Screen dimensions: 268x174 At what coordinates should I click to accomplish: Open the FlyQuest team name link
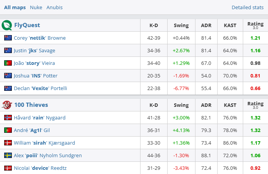tap(27, 26)
